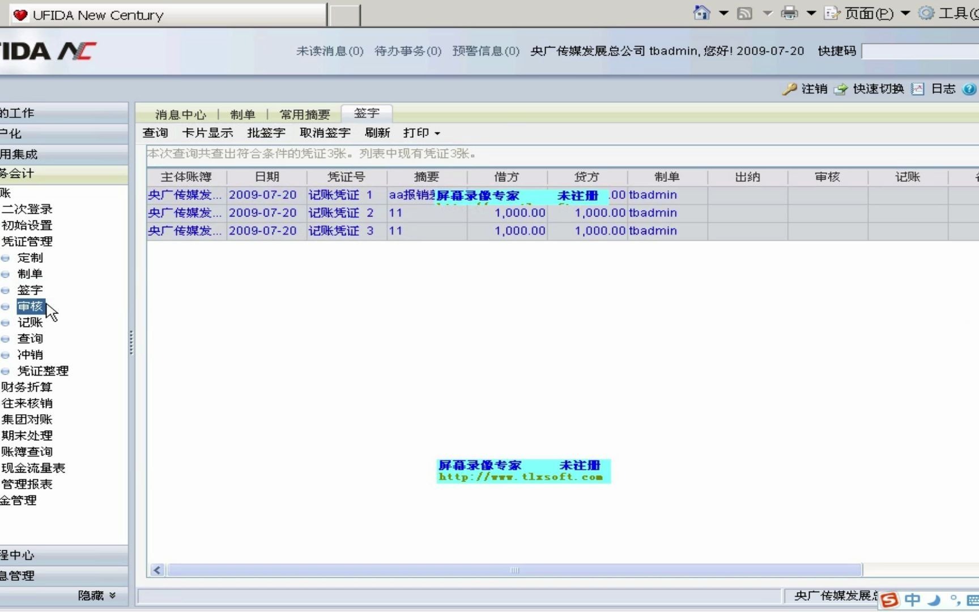Click 批签字 batch sign button
This screenshot has height=612, width=979.
(266, 133)
